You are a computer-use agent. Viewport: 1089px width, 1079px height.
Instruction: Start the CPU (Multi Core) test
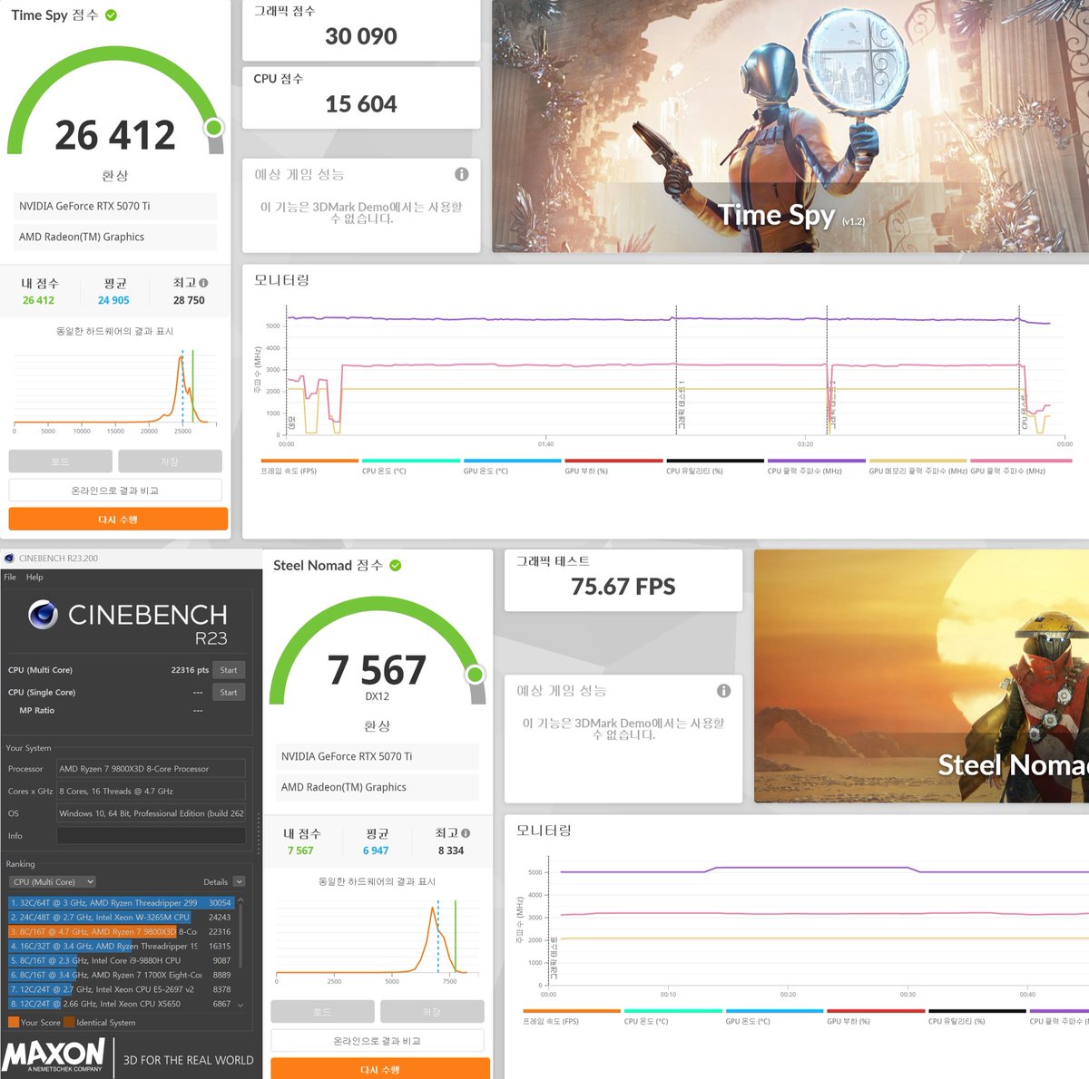pos(229,670)
